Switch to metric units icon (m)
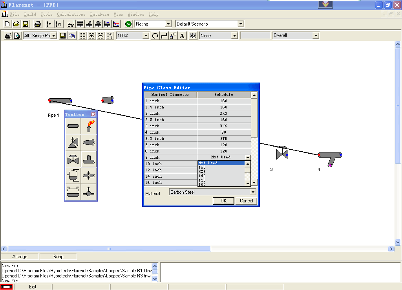Screen dimensions: 402x290 [x=49, y=24]
